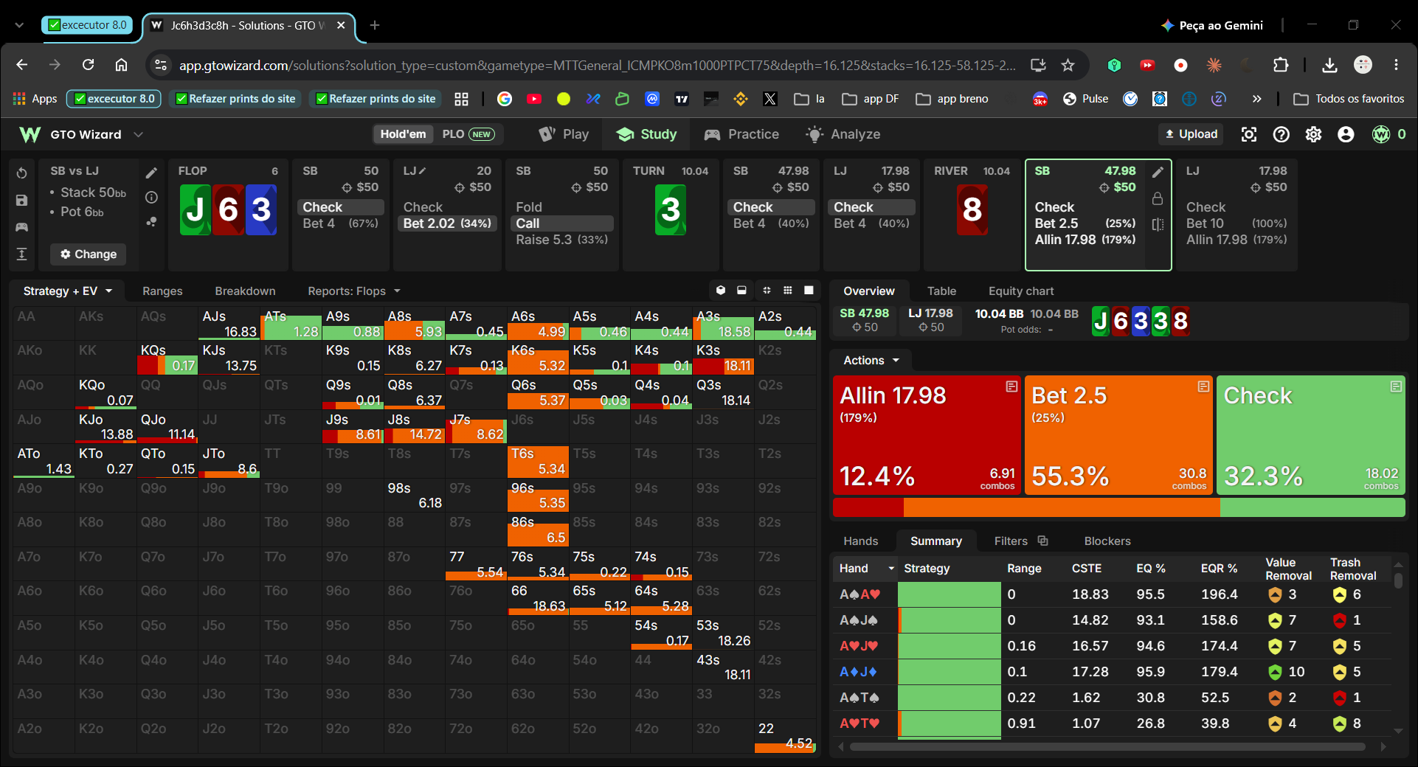Click the Change button
This screenshot has height=767, width=1418.
pos(89,254)
